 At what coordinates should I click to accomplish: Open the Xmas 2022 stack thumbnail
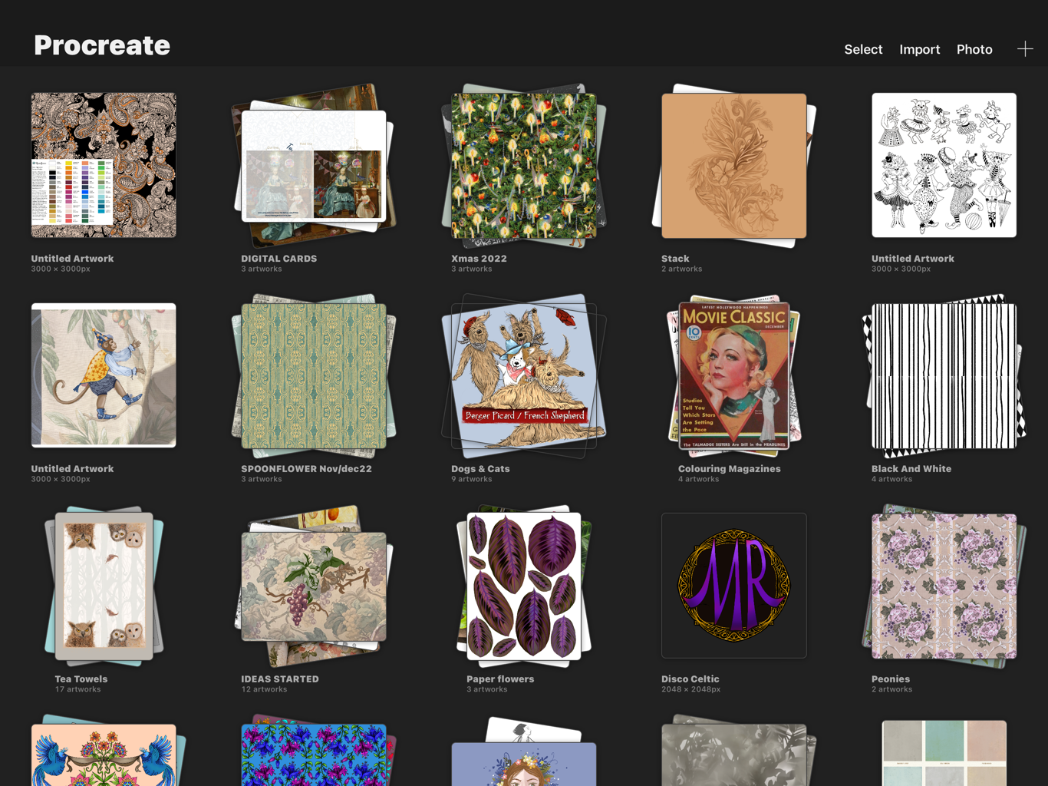[x=524, y=165]
